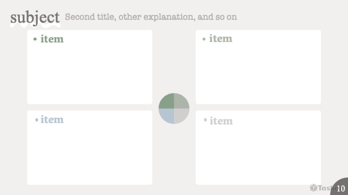Click the light gray 'item' text

click(x=221, y=121)
